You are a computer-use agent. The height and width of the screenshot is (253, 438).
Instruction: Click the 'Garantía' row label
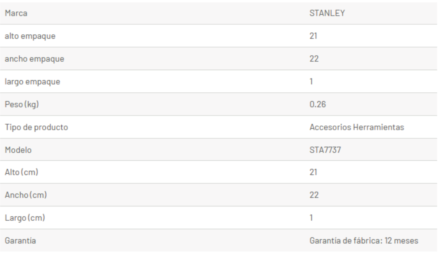click(20, 240)
